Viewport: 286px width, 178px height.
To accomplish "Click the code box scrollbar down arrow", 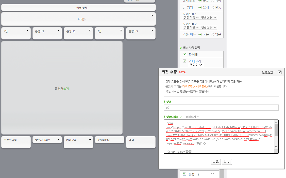I will click(276, 147).
